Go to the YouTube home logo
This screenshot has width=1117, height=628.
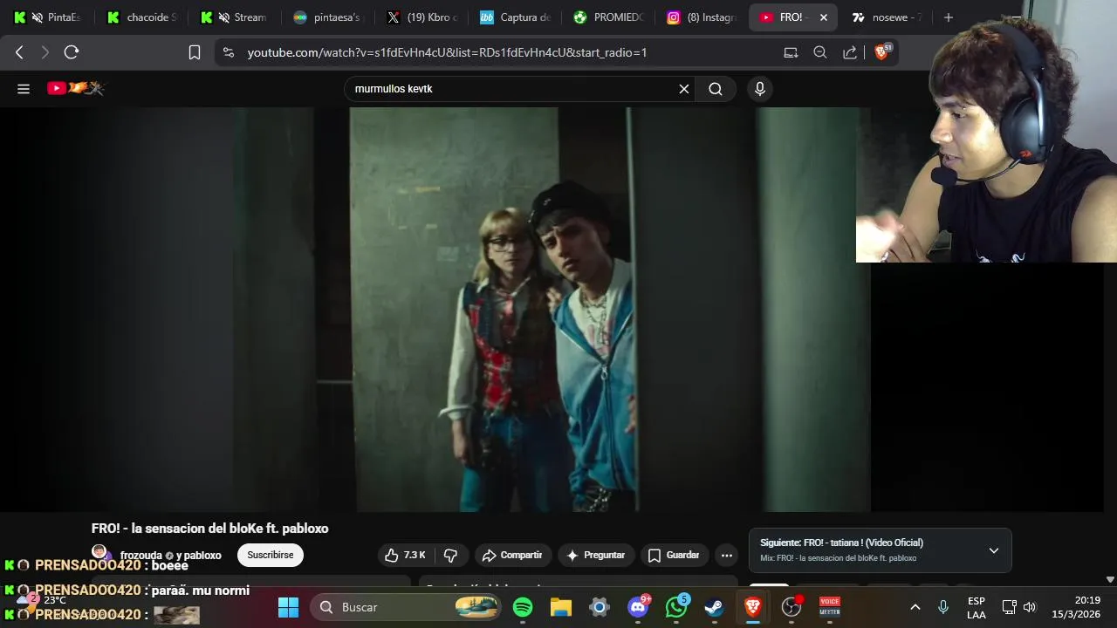[x=76, y=88]
